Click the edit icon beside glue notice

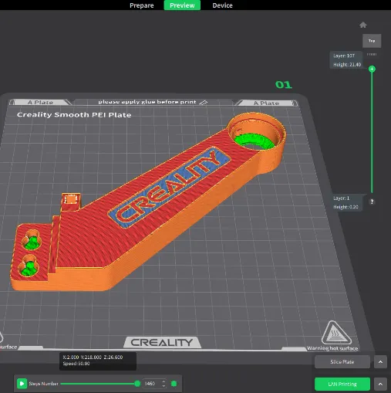[x=203, y=103]
